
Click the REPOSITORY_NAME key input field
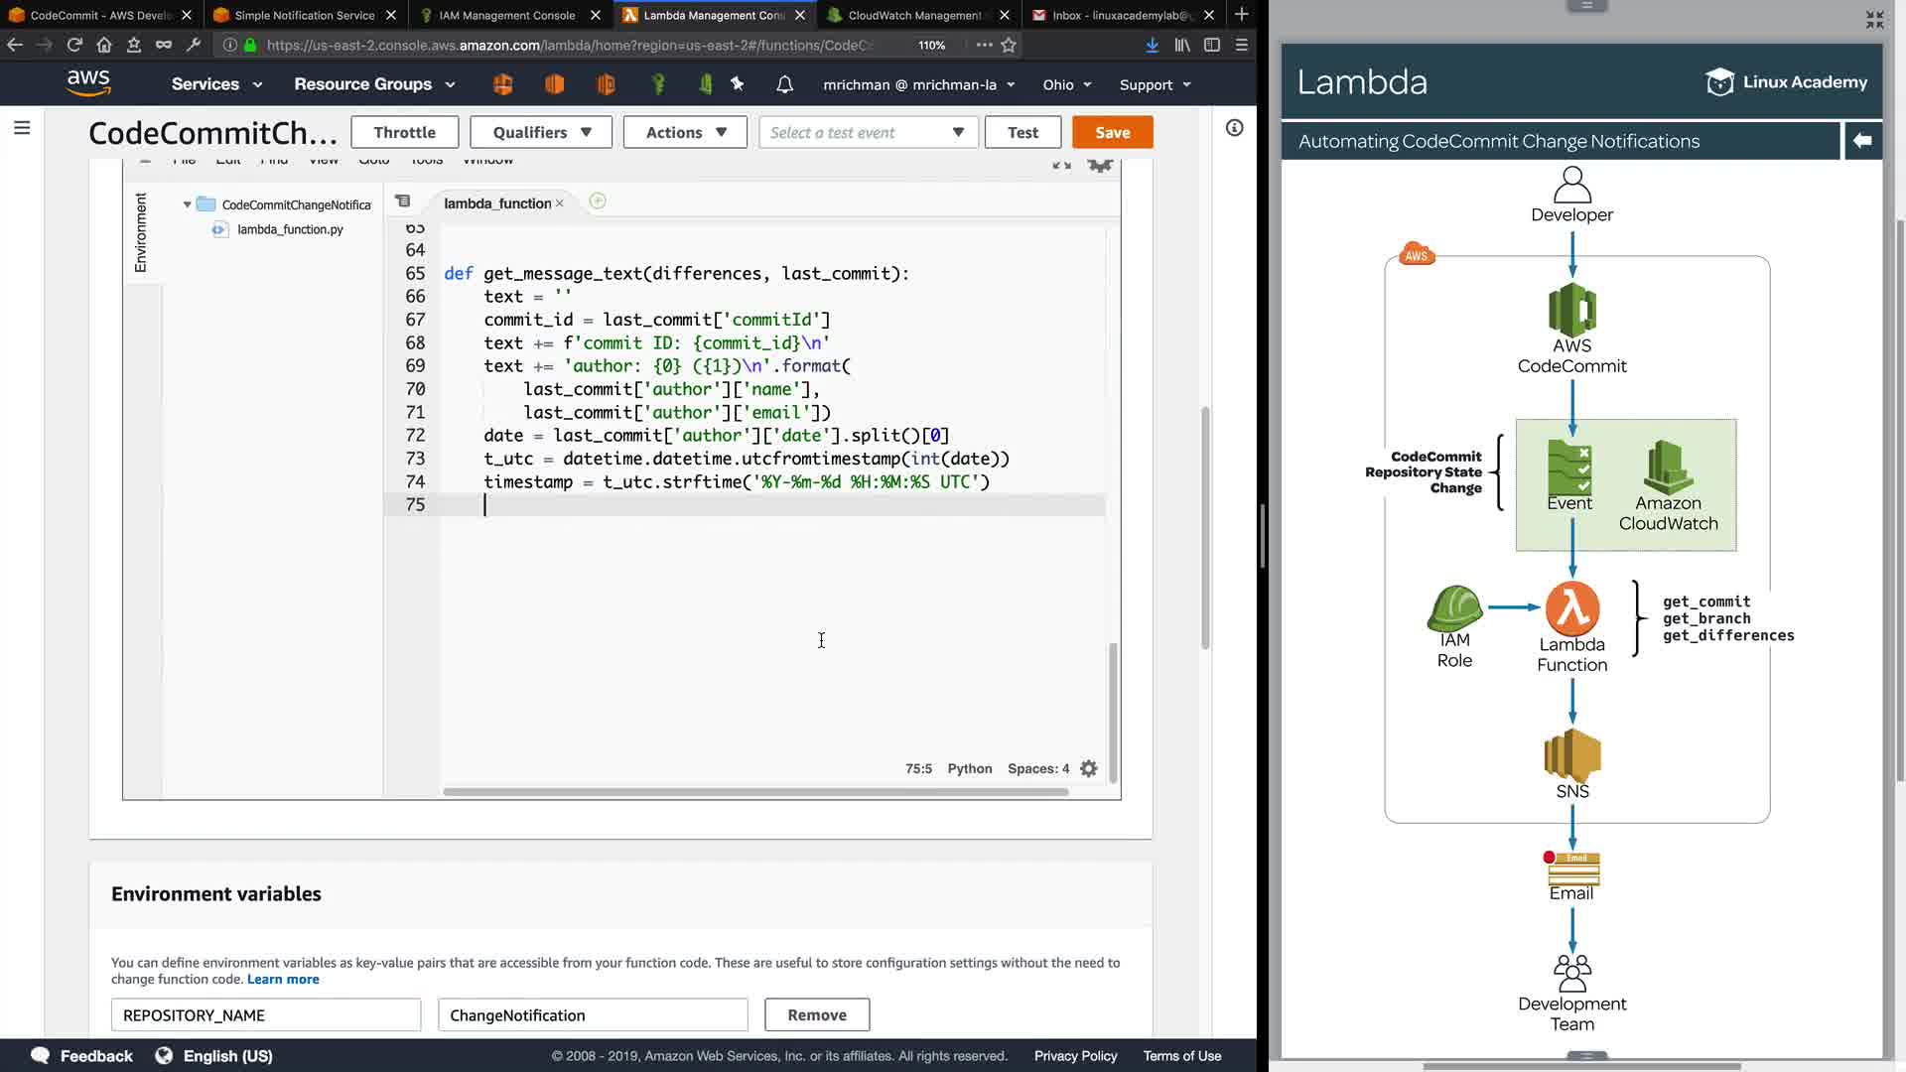click(x=266, y=1015)
